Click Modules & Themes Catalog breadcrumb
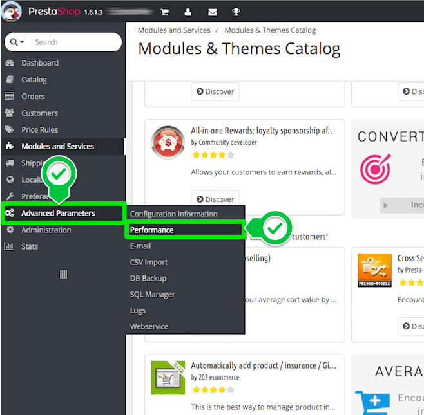 [x=270, y=30]
